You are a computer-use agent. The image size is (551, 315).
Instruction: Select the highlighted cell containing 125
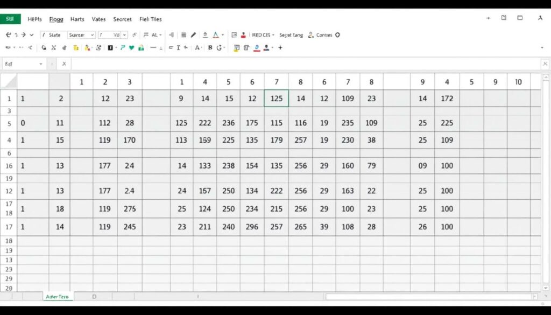[x=276, y=98]
